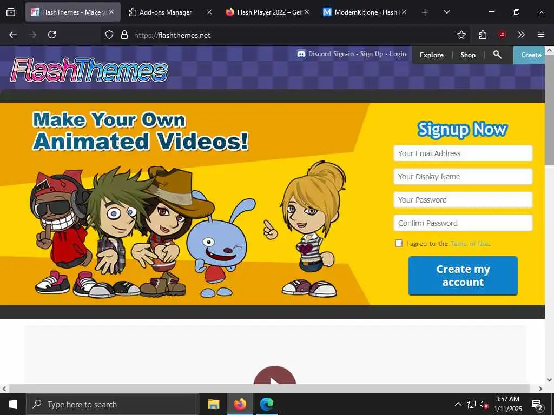Click the vertical scrollbar thumb

549,109
